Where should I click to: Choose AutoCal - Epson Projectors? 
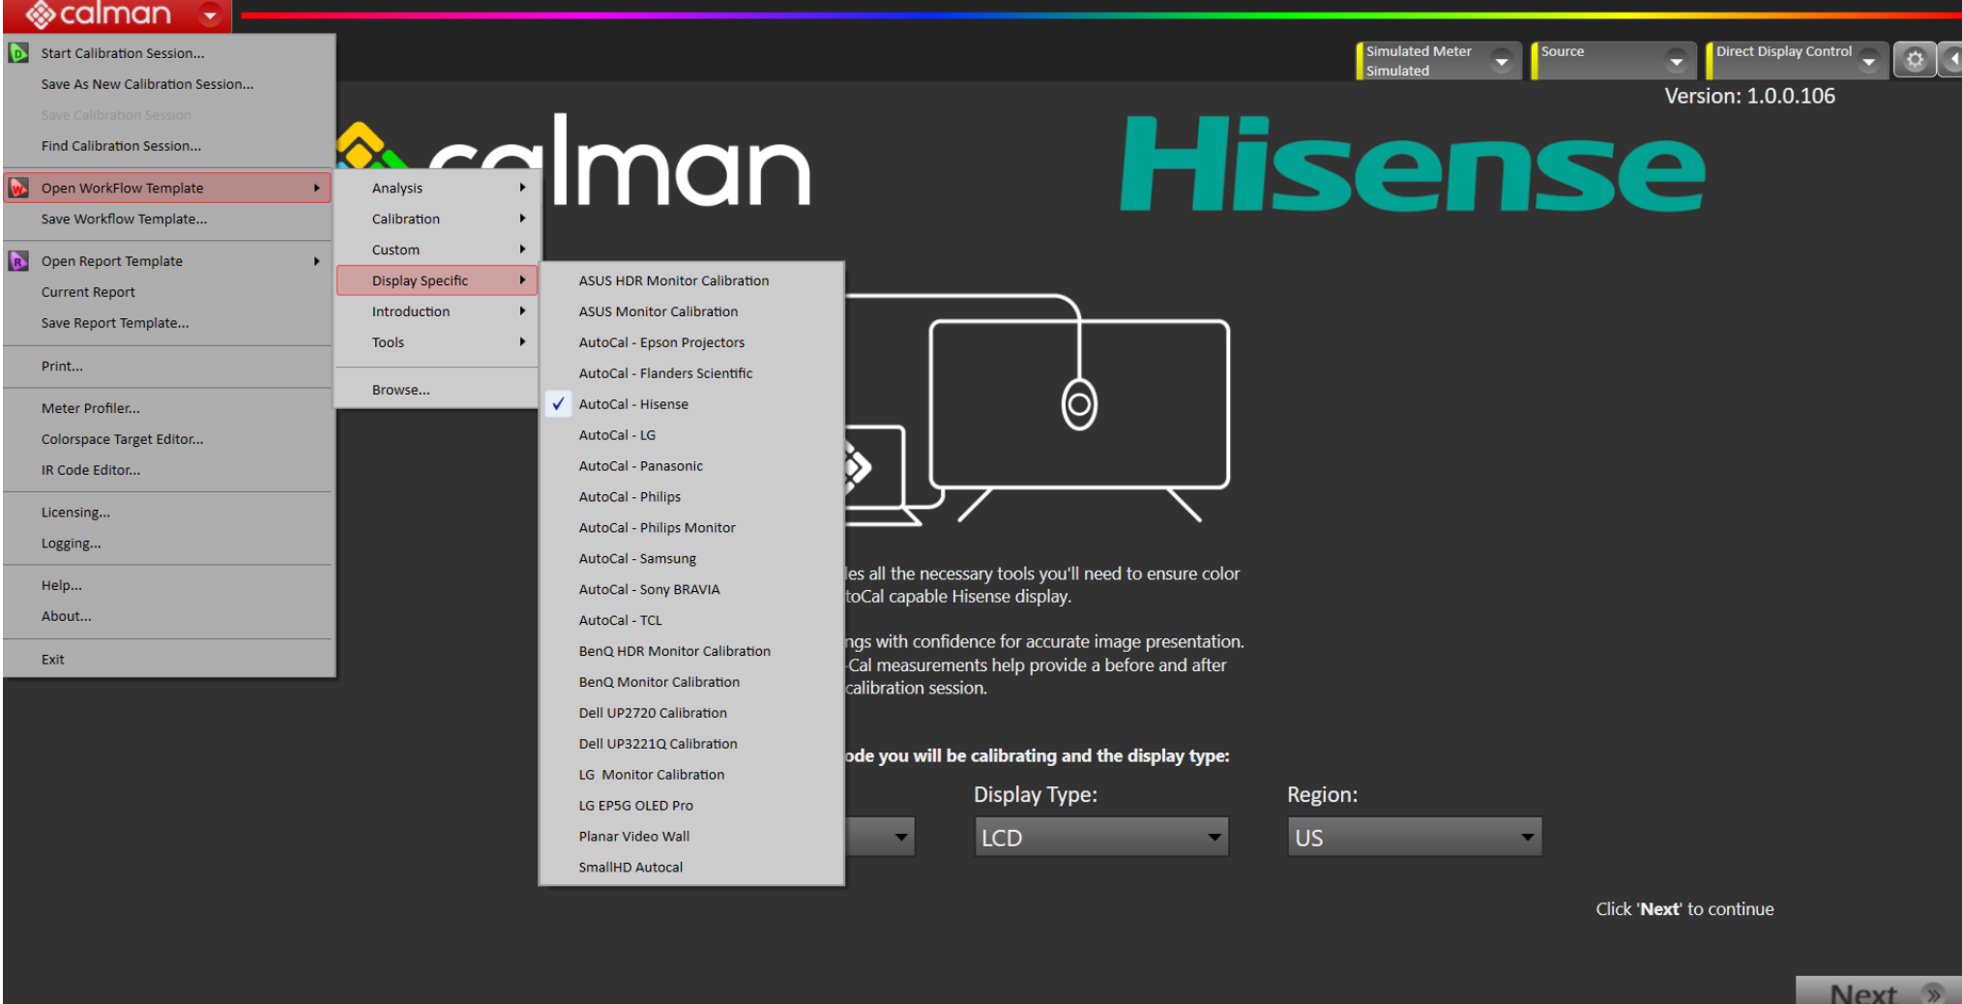[x=691, y=342]
